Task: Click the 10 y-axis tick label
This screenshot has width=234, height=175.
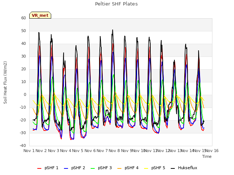Action: [23, 82]
